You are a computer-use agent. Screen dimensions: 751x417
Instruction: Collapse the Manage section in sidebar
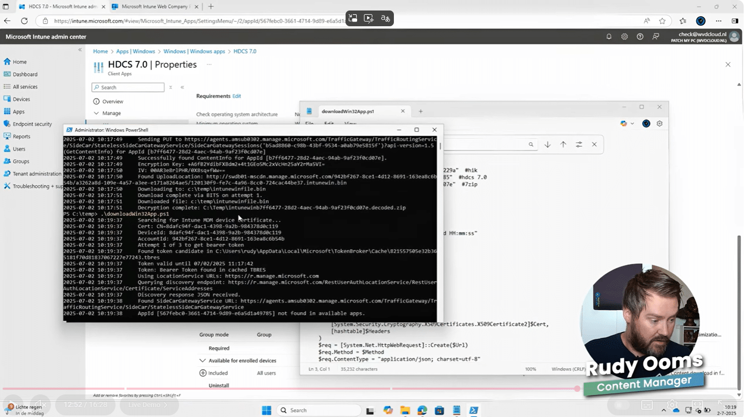click(x=97, y=113)
